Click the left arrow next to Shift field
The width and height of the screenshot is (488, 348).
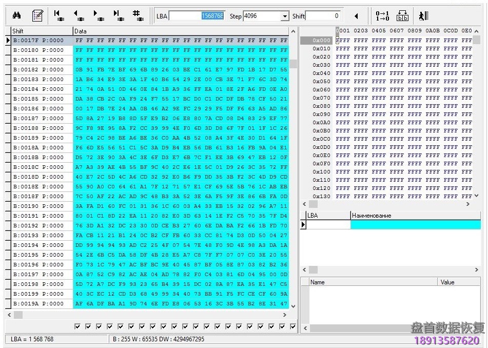[356, 16]
